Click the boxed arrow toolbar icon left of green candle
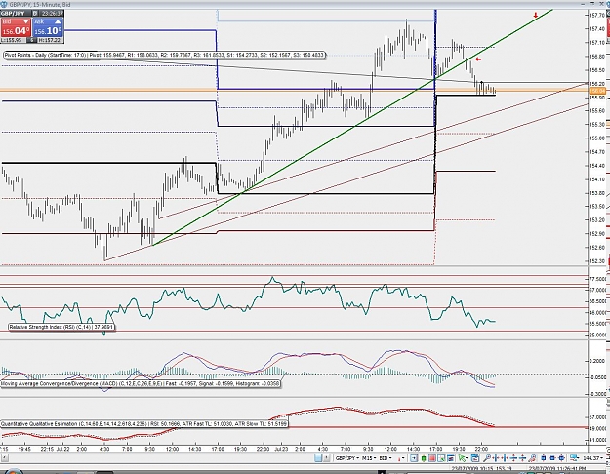 (x=414, y=458)
